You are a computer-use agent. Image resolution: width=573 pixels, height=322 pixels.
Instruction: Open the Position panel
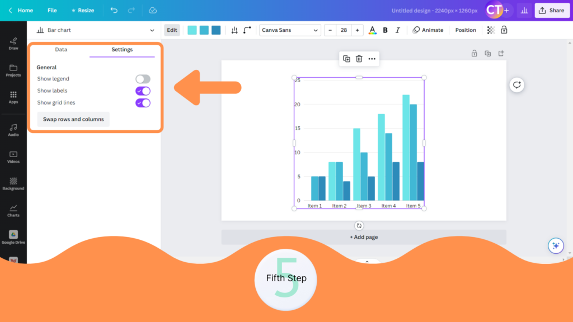466,30
